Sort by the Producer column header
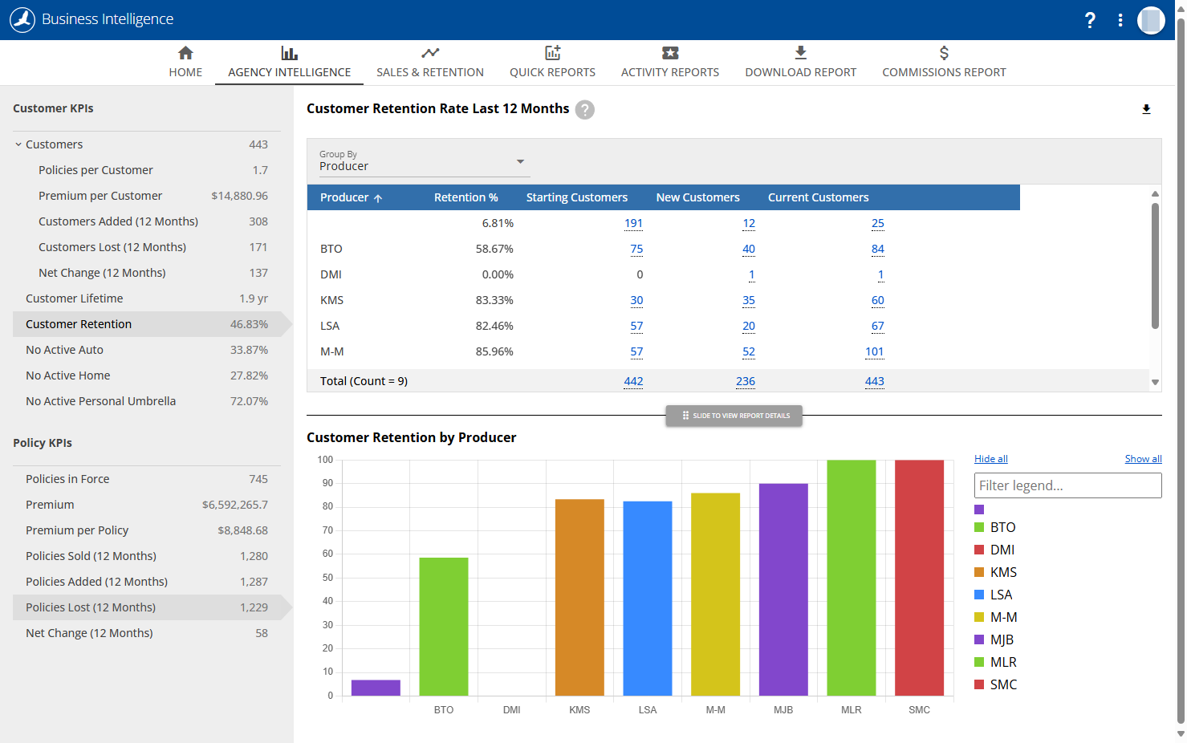Viewport: 1187px width, 743px height. pyautogui.click(x=352, y=197)
